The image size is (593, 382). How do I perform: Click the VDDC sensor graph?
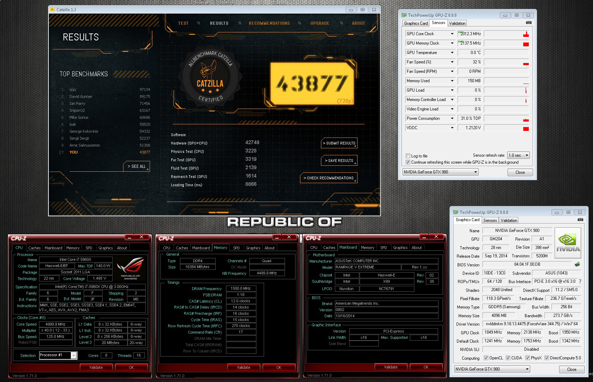coord(506,128)
